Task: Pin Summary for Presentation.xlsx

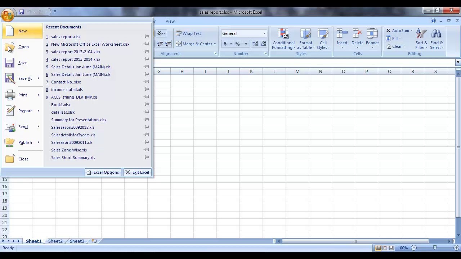Action: coord(147,119)
